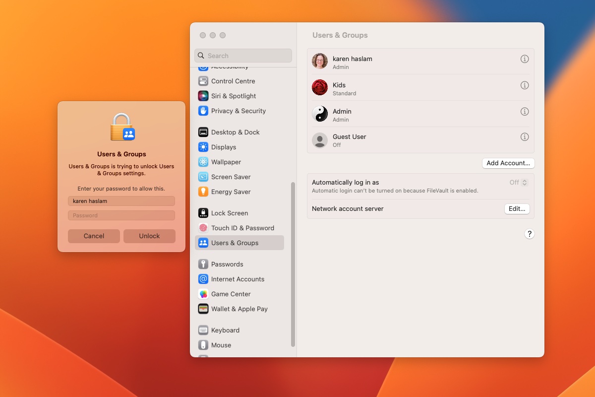
Task: Open the Lock Screen icon
Action: [x=203, y=213]
